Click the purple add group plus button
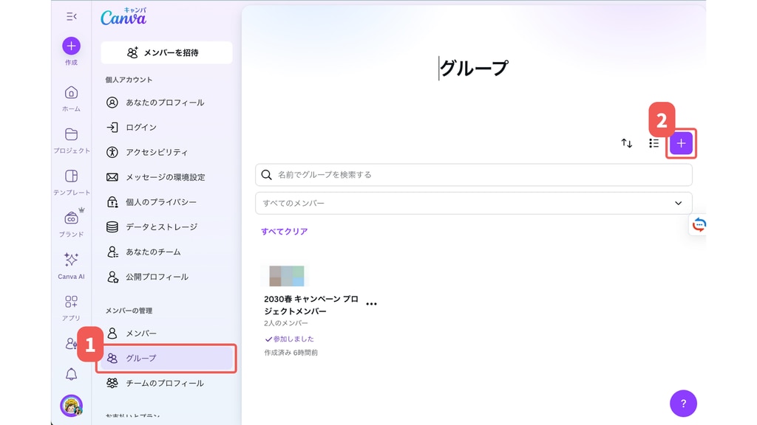 (x=681, y=143)
